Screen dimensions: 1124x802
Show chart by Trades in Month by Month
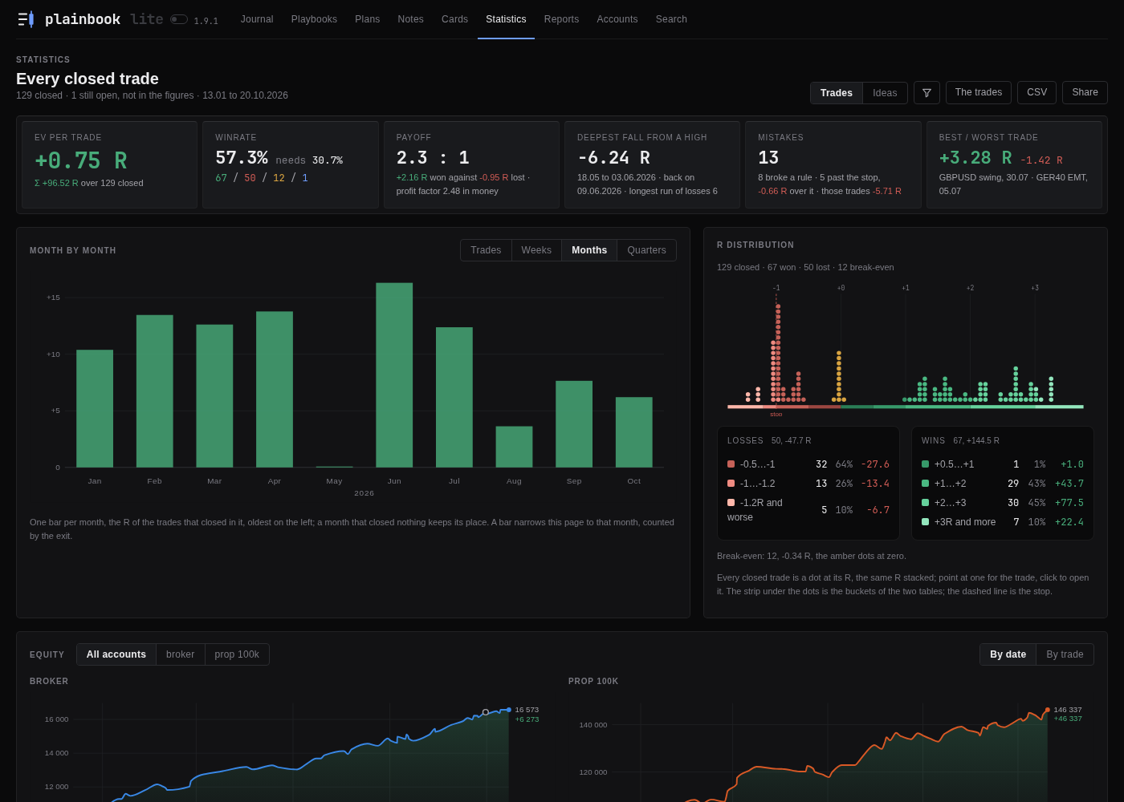[x=486, y=250]
